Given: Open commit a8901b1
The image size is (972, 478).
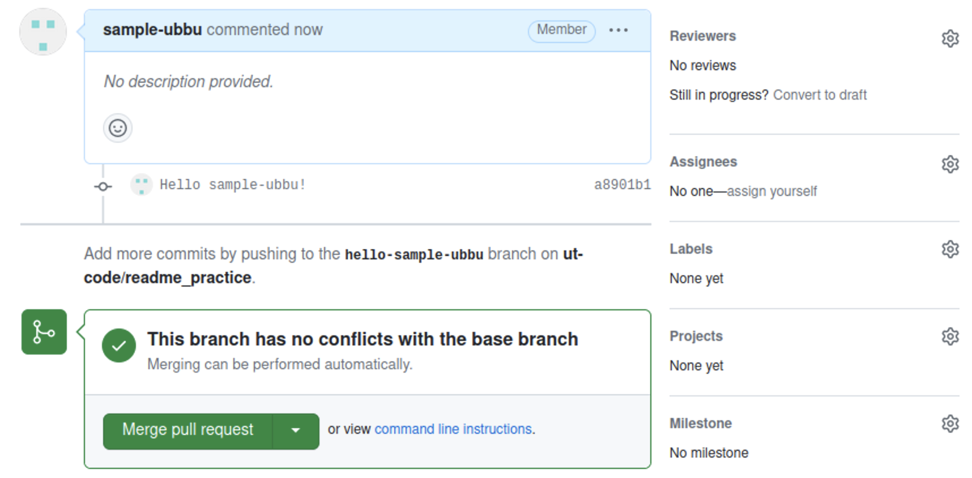Looking at the screenshot, I should coord(622,185).
